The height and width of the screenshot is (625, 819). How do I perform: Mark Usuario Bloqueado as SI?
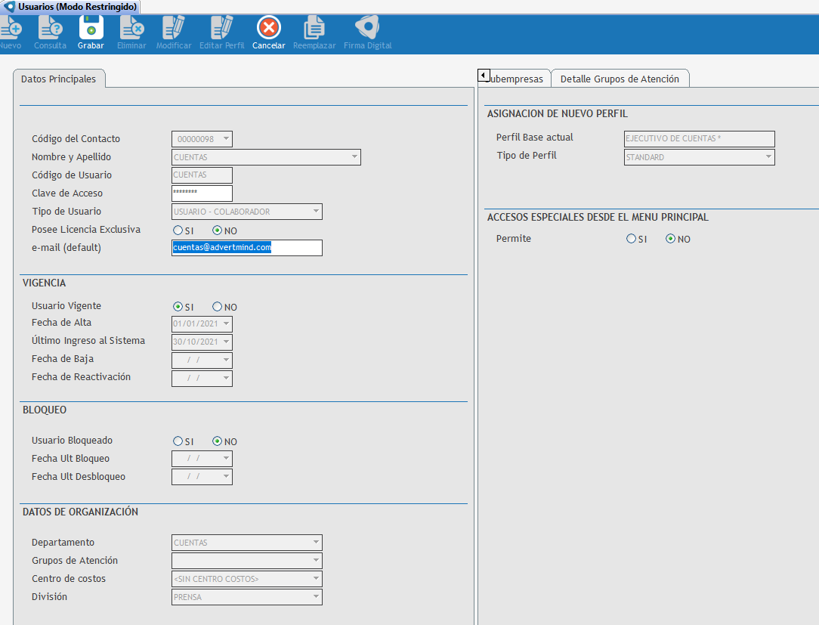tap(178, 441)
